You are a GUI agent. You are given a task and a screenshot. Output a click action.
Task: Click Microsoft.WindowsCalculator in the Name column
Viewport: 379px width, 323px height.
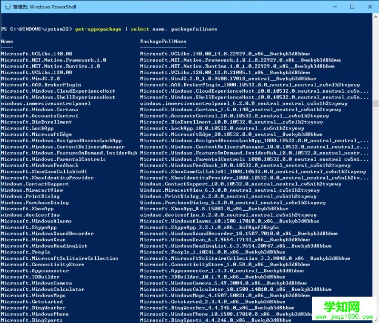(43, 289)
